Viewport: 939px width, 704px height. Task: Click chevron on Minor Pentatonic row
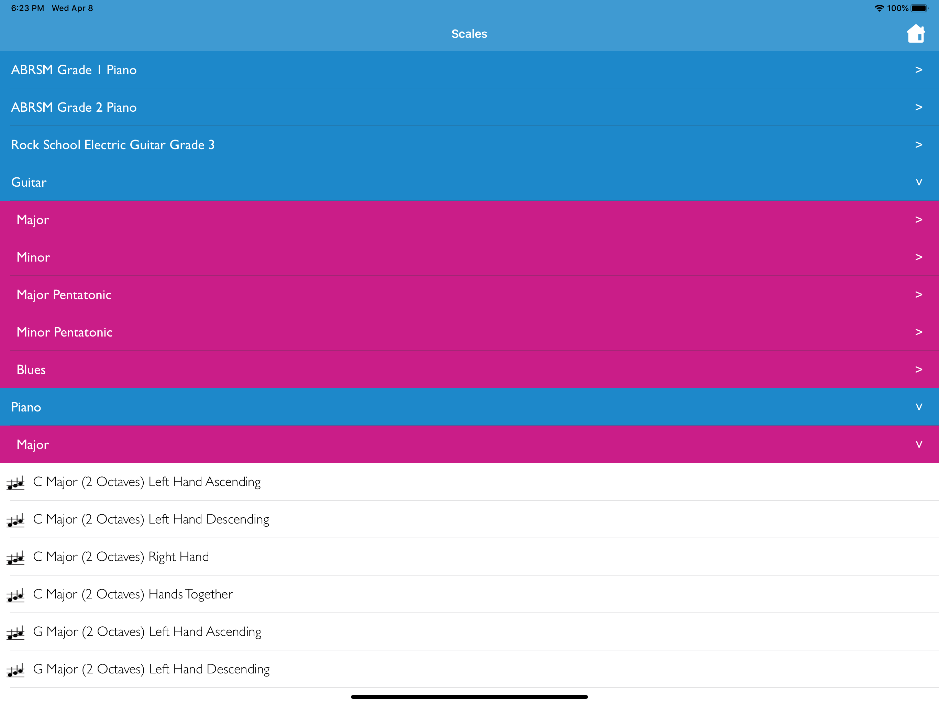919,332
